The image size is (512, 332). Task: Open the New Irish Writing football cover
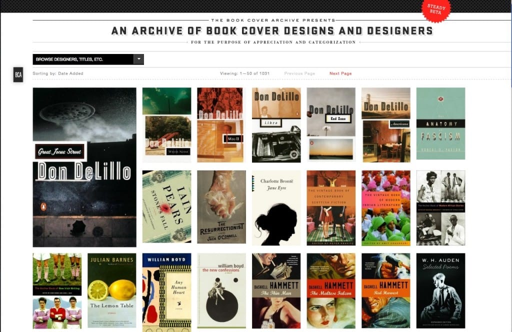point(57,291)
